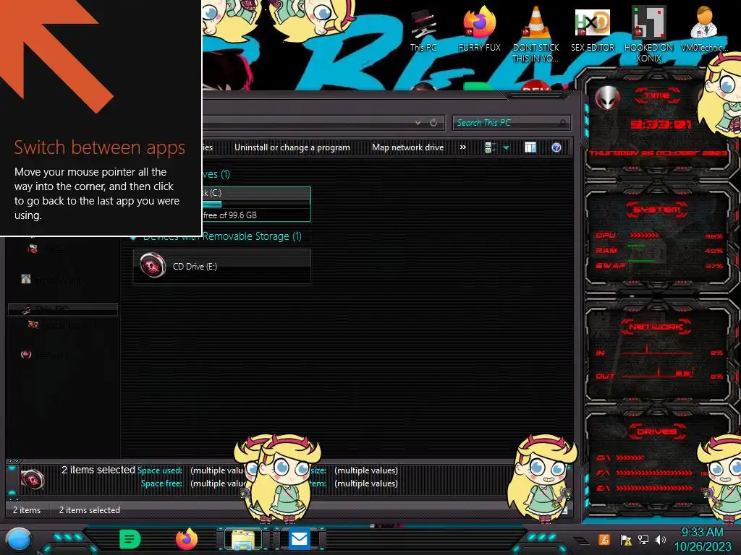
Task: Click the SWAP label in system widget
Action: 611,266
